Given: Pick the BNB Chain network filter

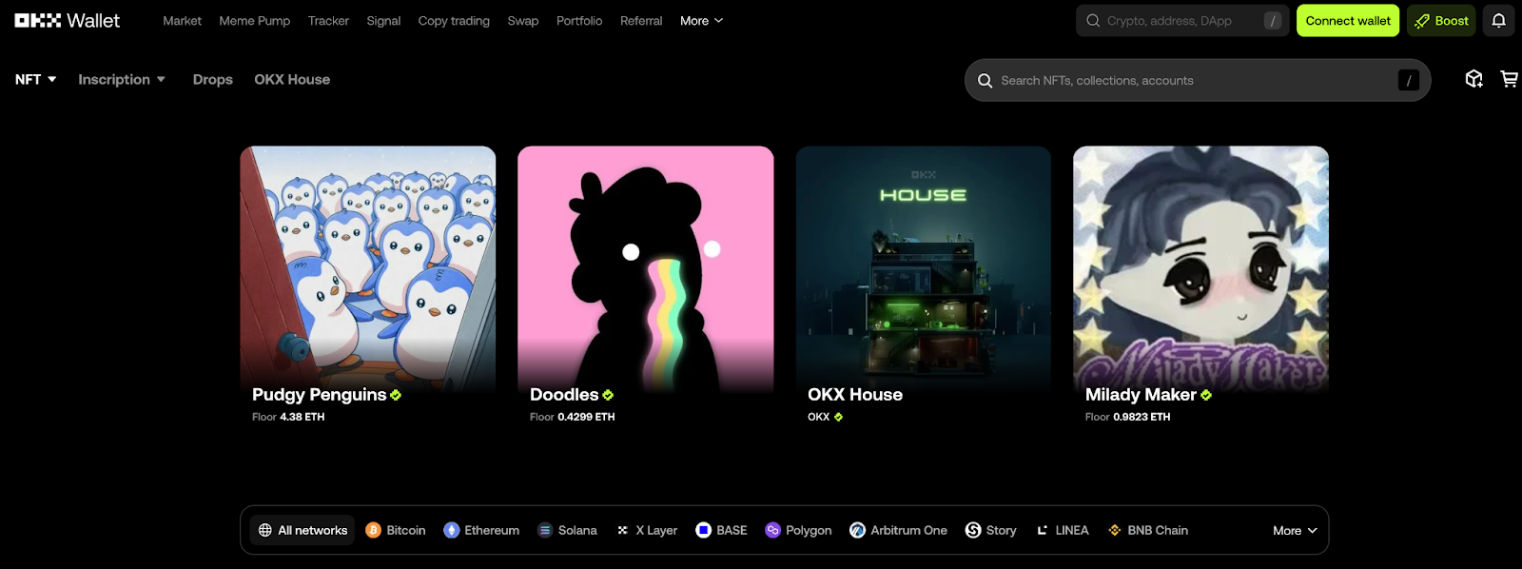Looking at the screenshot, I should 1148,531.
